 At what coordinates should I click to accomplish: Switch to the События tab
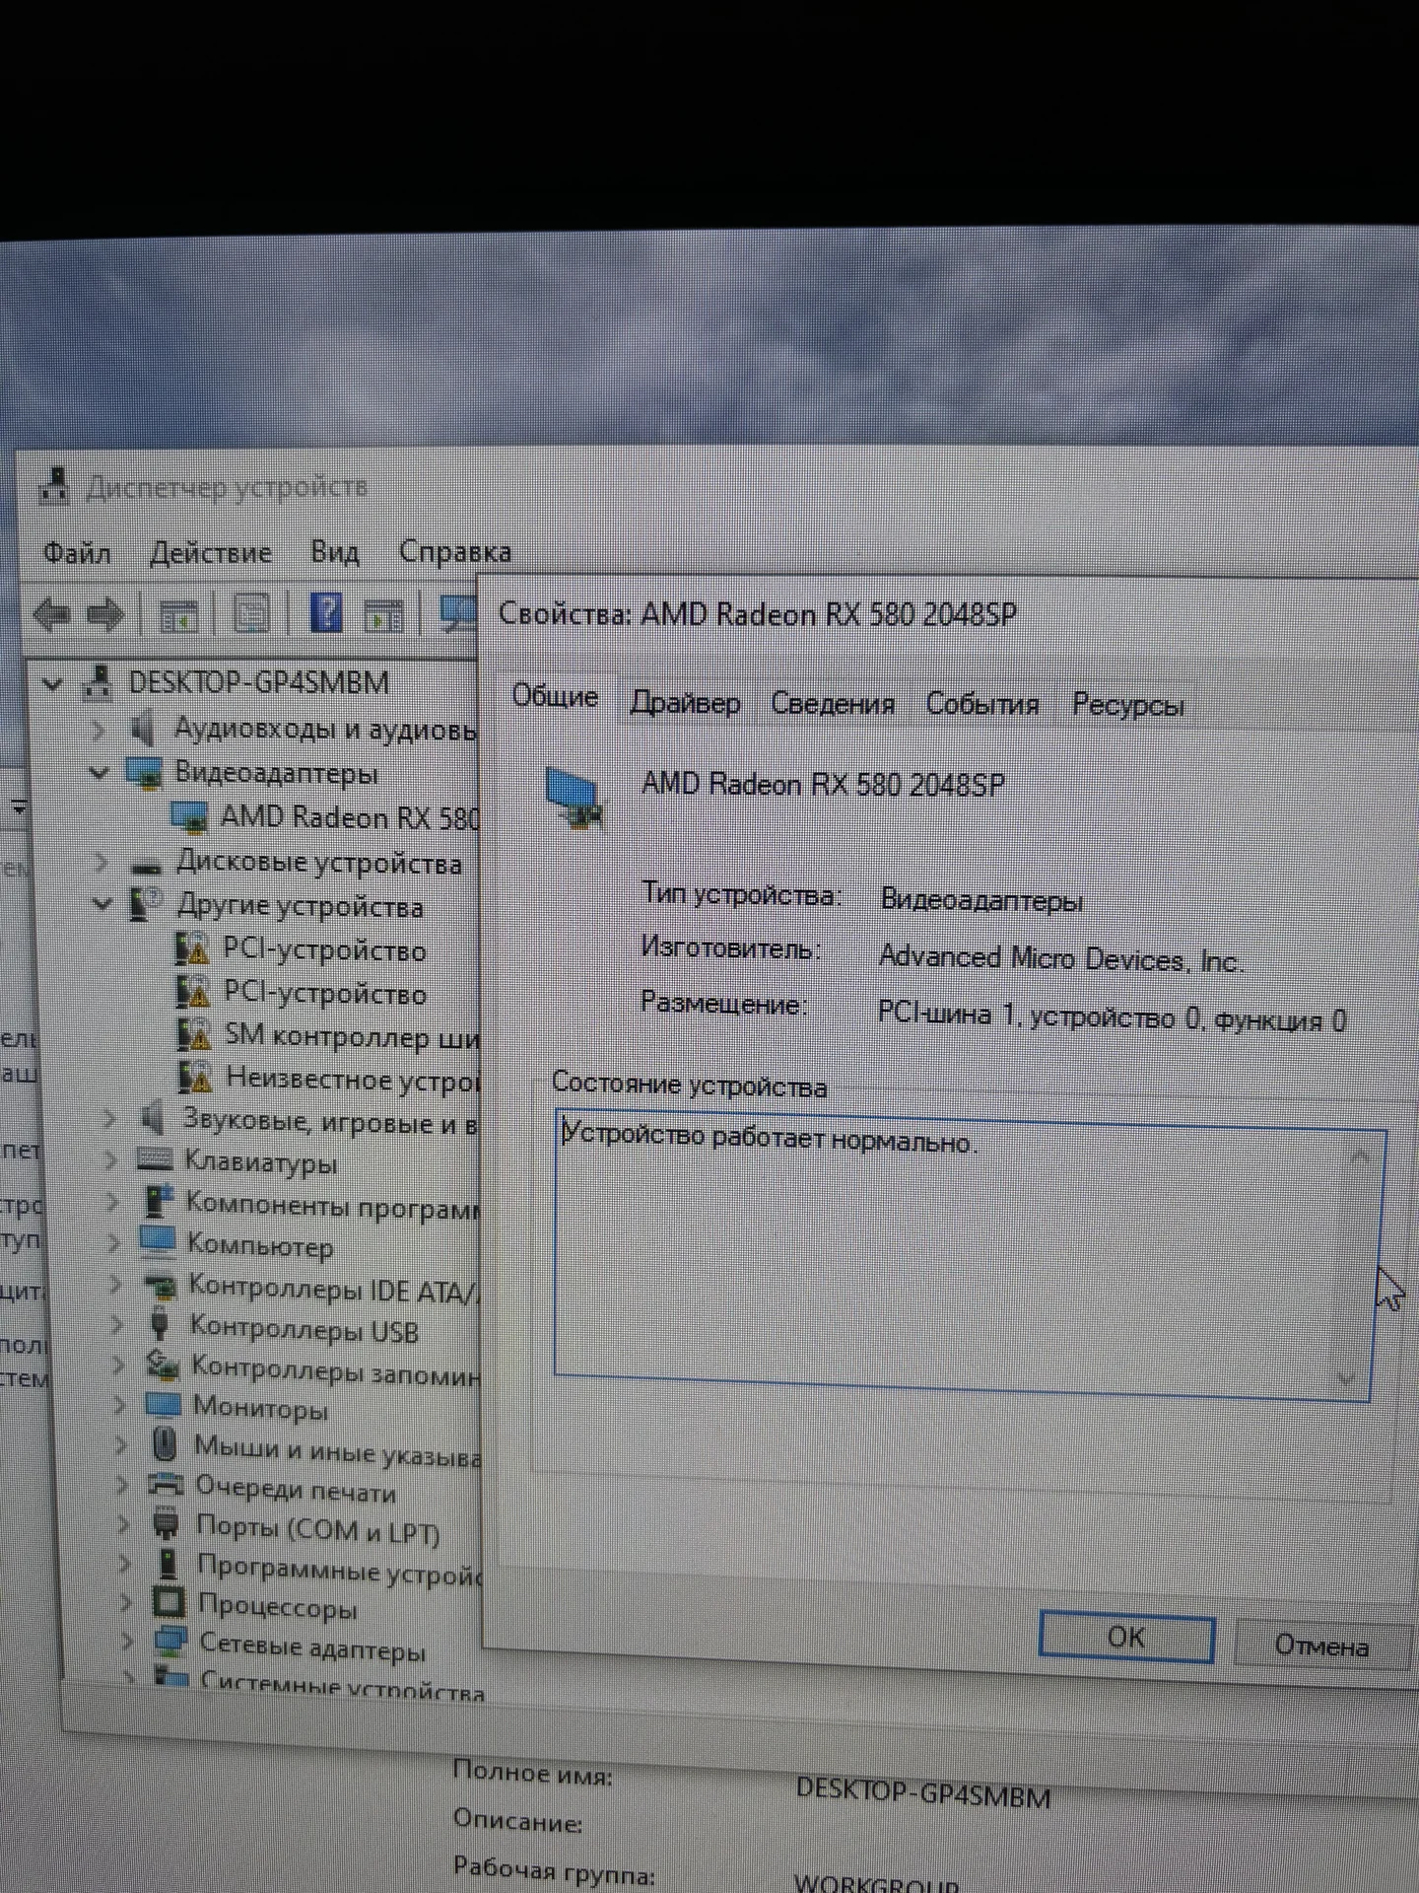[982, 705]
